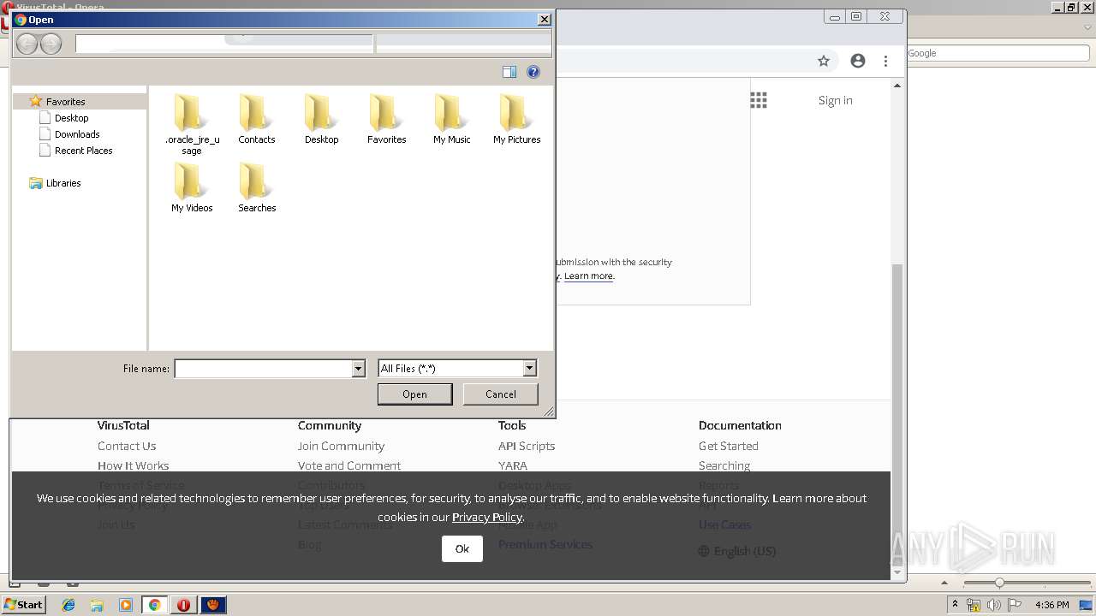Open the VirusTotal apps grid icon

coord(759,100)
